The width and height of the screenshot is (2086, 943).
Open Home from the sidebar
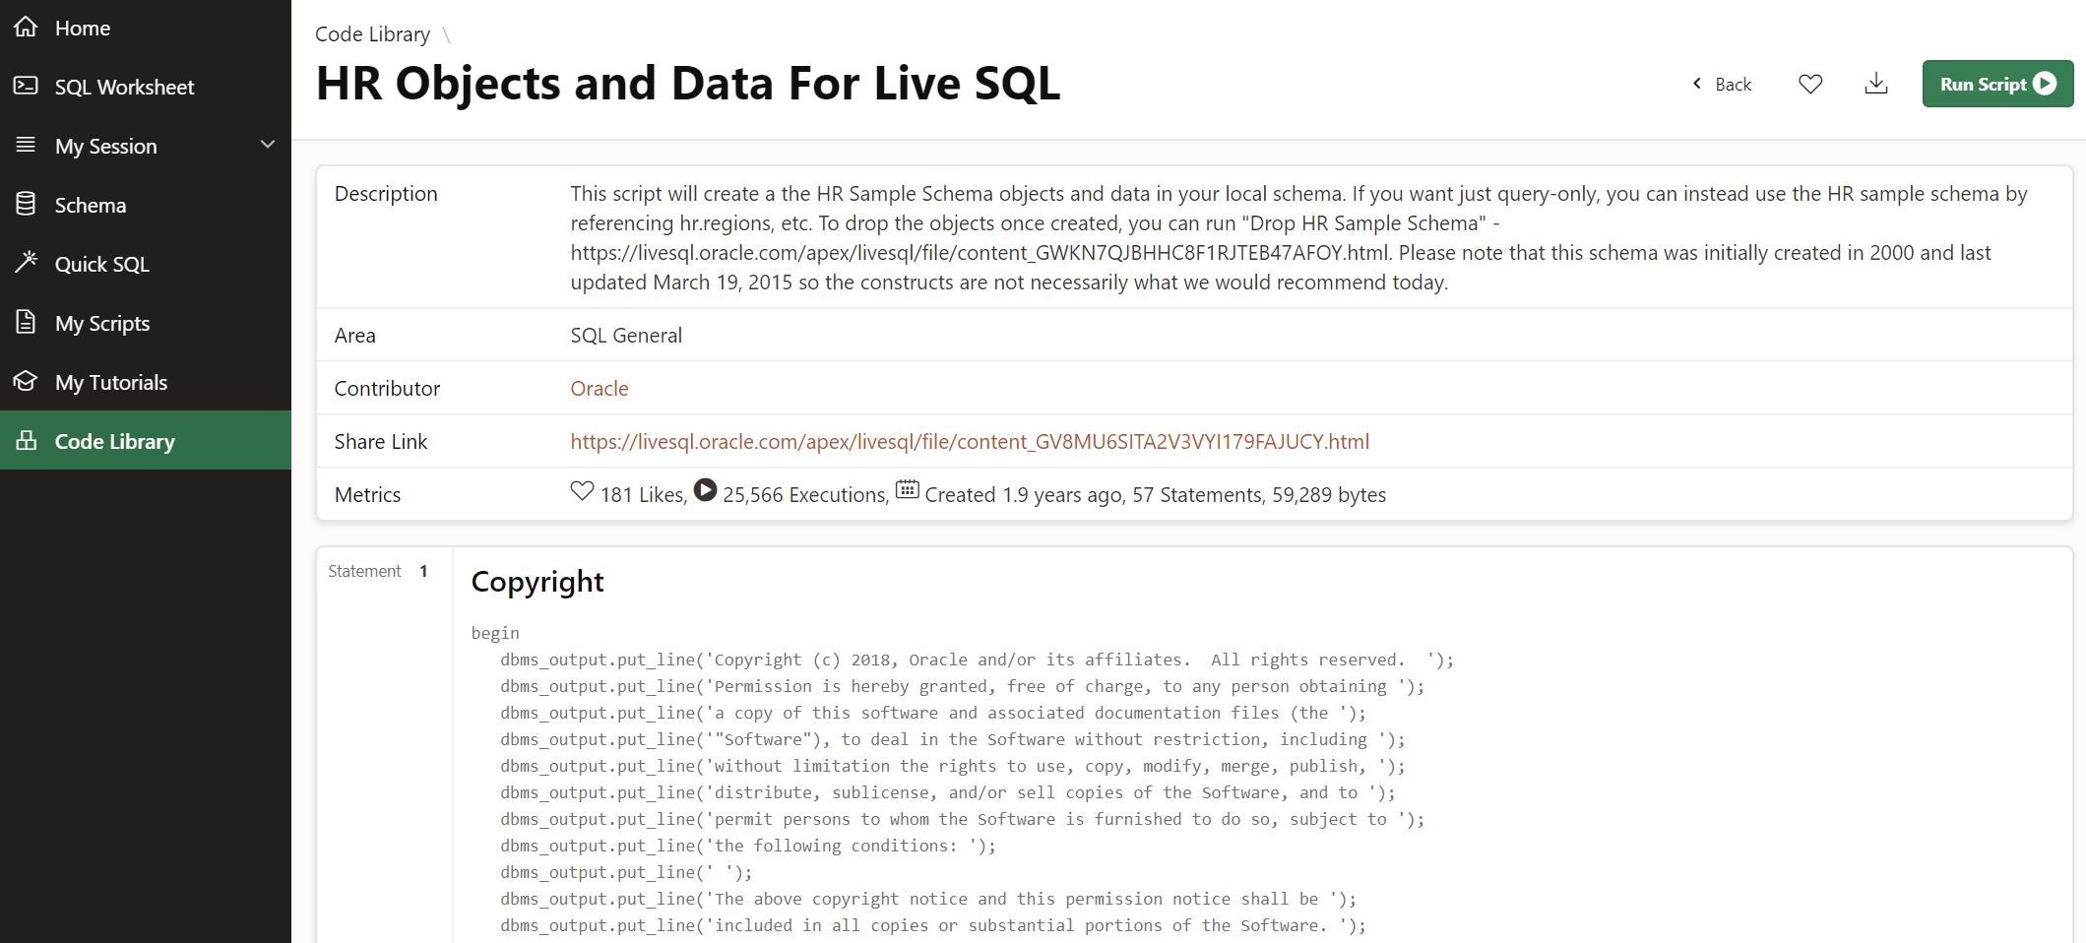(146, 28)
